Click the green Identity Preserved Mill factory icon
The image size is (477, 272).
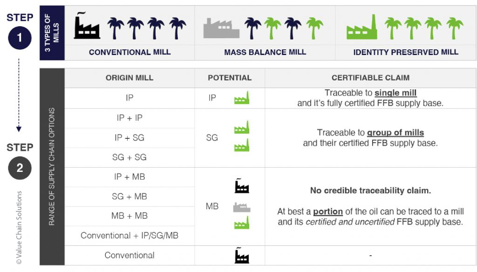(361, 27)
